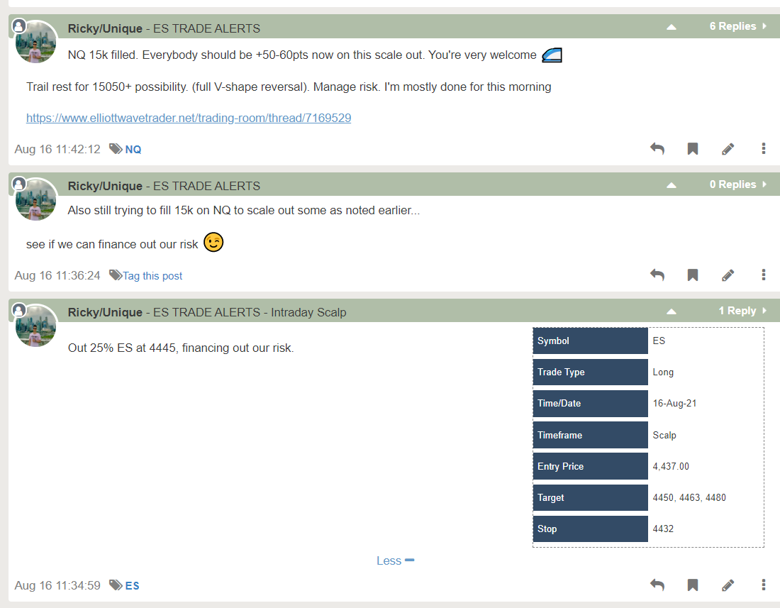Open more options on the 11:36:24 post
The image size is (780, 608).
point(764,275)
